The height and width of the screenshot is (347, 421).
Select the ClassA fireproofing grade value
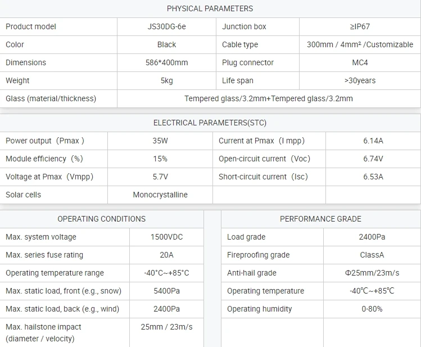click(x=372, y=255)
